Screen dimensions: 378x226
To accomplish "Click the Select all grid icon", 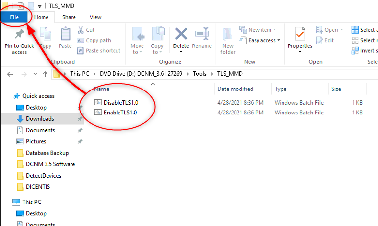I will pos(355,30).
